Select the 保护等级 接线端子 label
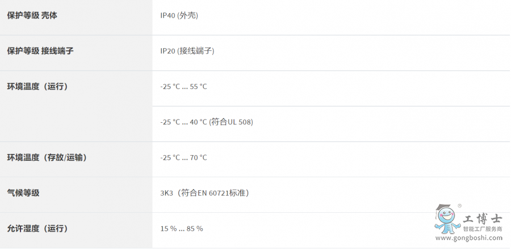The height and width of the screenshot is (249, 511). pyautogui.click(x=40, y=51)
